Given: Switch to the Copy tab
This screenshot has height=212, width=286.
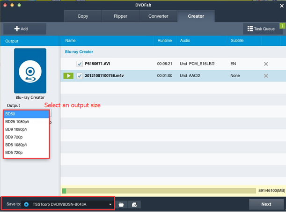Looking at the screenshot, I should tap(83, 16).
